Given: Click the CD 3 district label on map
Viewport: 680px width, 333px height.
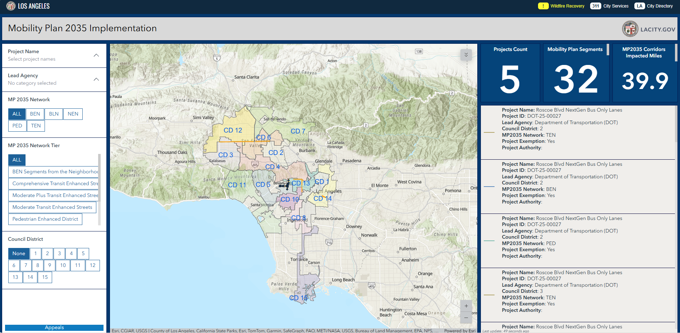Looking at the screenshot, I should pos(226,155).
